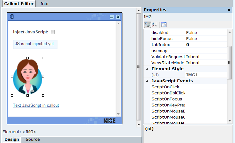Click the Categorized view icon in Properties
The height and width of the screenshot is (143, 235).
pyautogui.click(x=147, y=24)
